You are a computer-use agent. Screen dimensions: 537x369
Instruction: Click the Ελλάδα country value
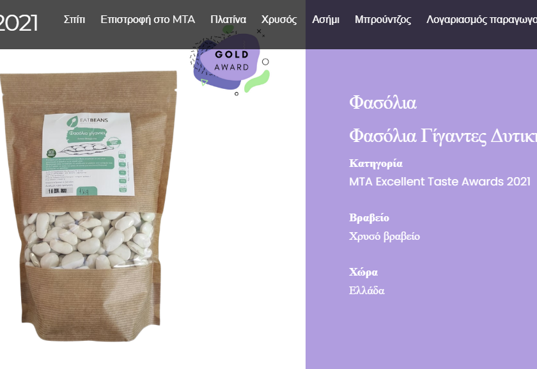click(x=367, y=290)
